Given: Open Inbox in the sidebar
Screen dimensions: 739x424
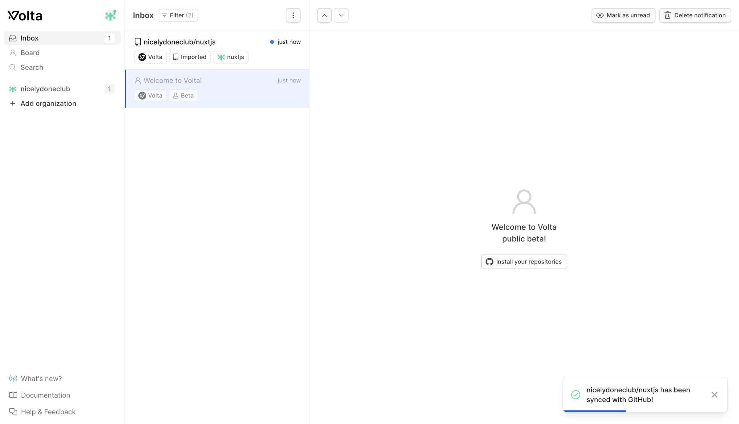Looking at the screenshot, I should pyautogui.click(x=62, y=38).
